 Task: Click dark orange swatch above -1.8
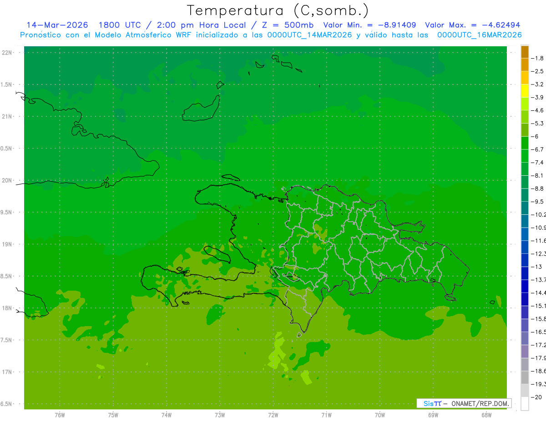click(x=525, y=52)
